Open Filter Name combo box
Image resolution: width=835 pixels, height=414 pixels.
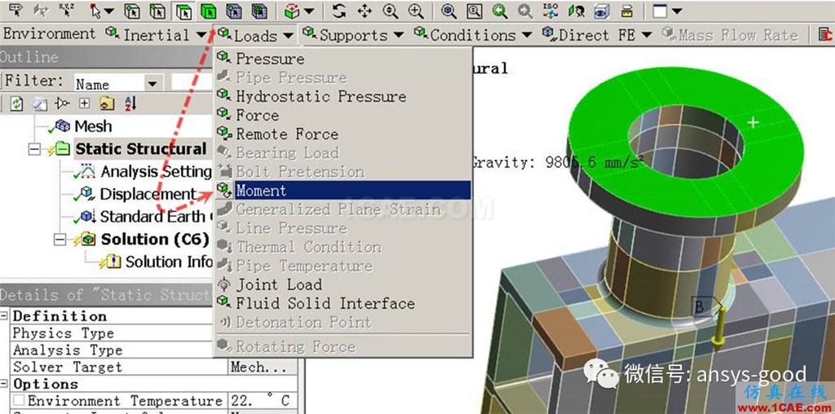[117, 84]
